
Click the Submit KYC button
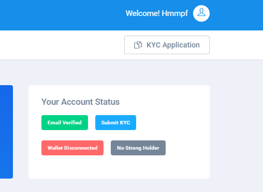[115, 122]
